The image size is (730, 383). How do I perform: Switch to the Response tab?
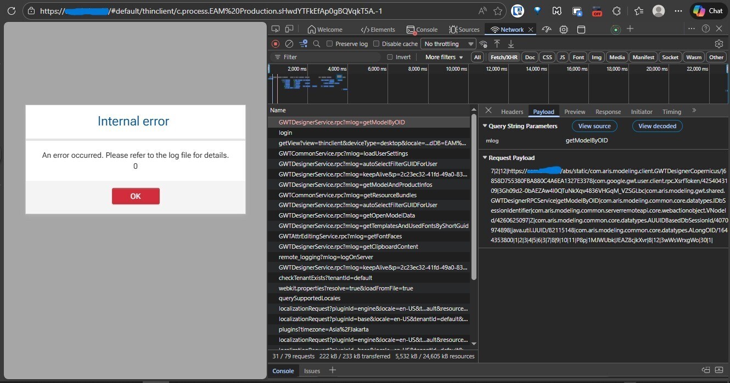(x=608, y=112)
